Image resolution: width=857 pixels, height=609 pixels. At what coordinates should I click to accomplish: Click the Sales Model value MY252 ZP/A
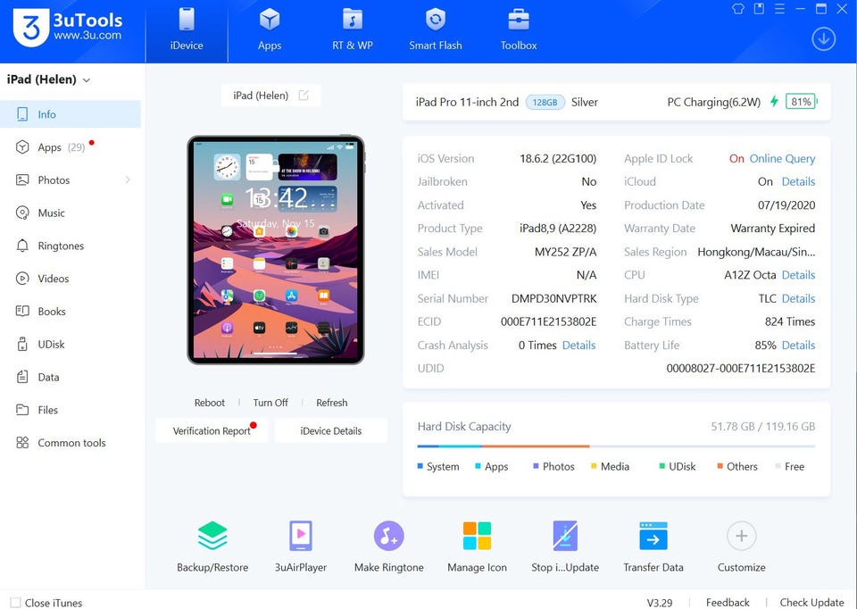click(565, 252)
